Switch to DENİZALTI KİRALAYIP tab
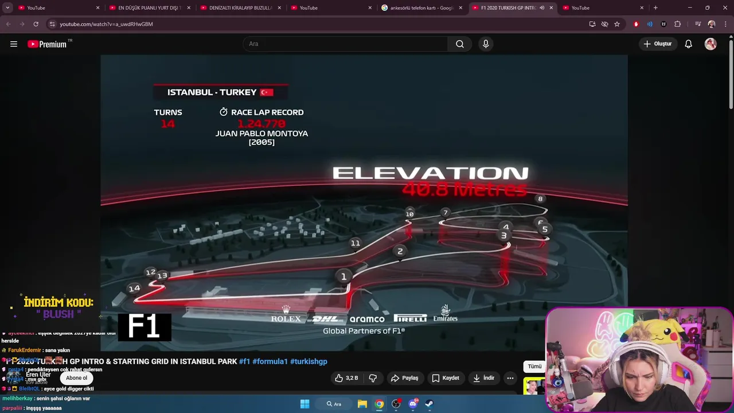This screenshot has height=413, width=734. [240, 8]
